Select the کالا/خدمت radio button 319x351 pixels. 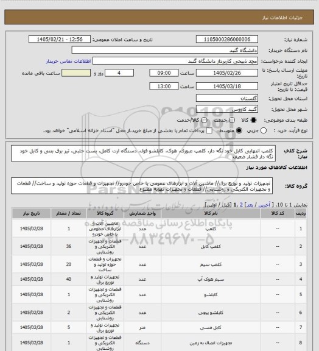204,120
